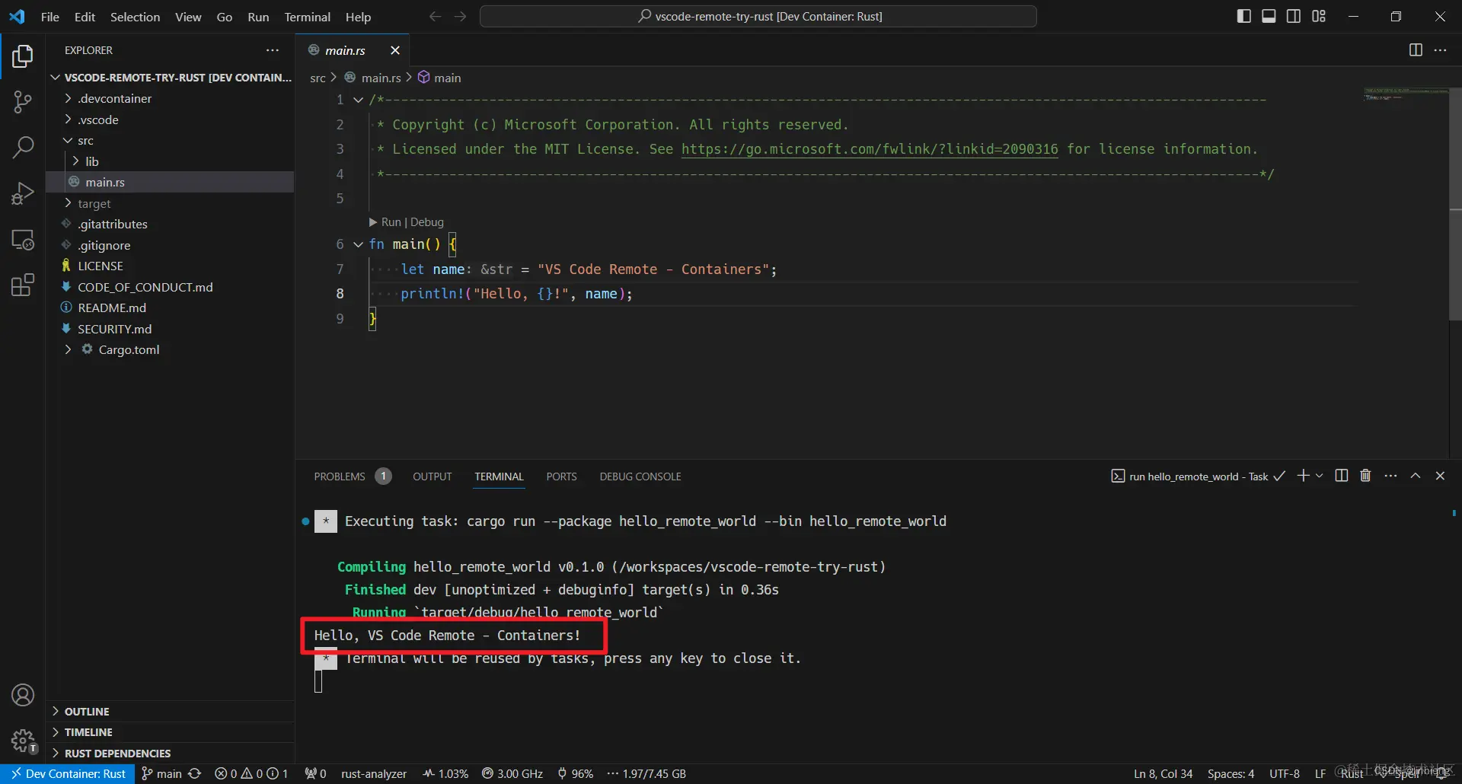Open the Search view in activity bar
Screen dimensions: 1462x784
point(23,148)
